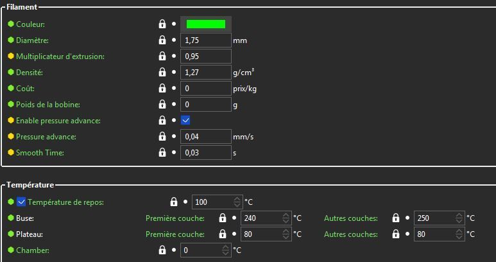The height and width of the screenshot is (262, 496).
Task: Click the lock icon for Multiplicateur d'extrusion
Action: coord(162,56)
